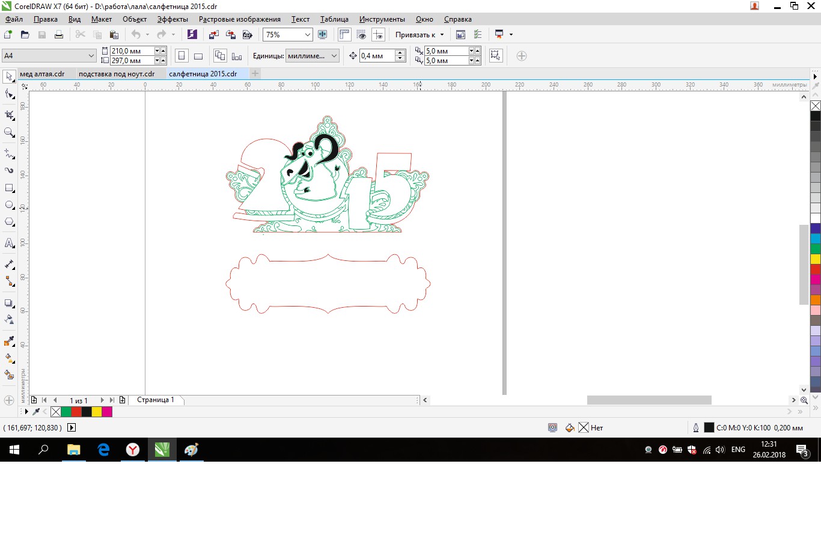Open the units (миллиме...) dropdown
Image resolution: width=821 pixels, height=541 pixels.
pos(334,56)
